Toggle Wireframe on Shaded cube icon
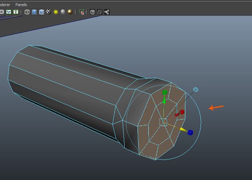The height and width of the screenshot is (180, 252). tap(42, 12)
